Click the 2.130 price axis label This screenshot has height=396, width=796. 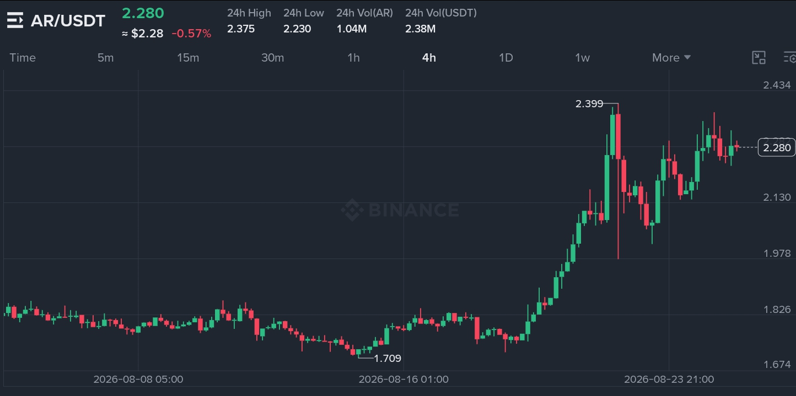coord(777,197)
